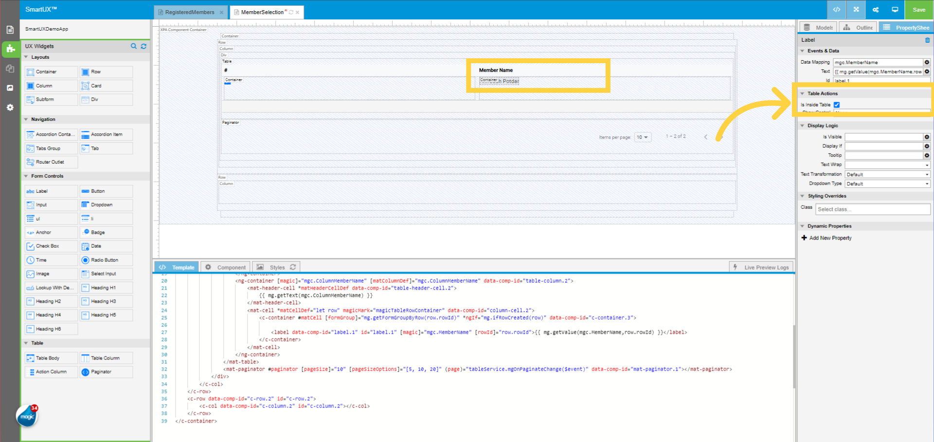Collapse the Display Logic section
This screenshot has height=442, width=934.
[x=803, y=125]
